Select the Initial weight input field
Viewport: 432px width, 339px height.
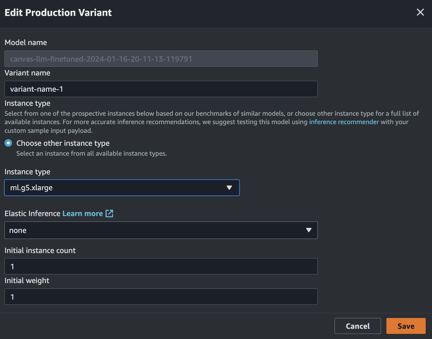[161, 297]
